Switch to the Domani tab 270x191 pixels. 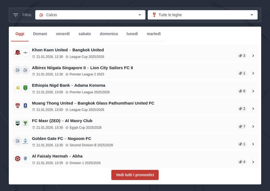coord(40,34)
